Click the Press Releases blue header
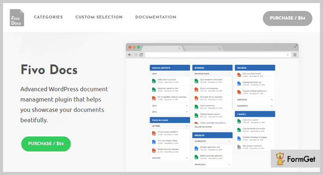Image resolution: width=323 pixels, height=175 pixels. point(170,120)
